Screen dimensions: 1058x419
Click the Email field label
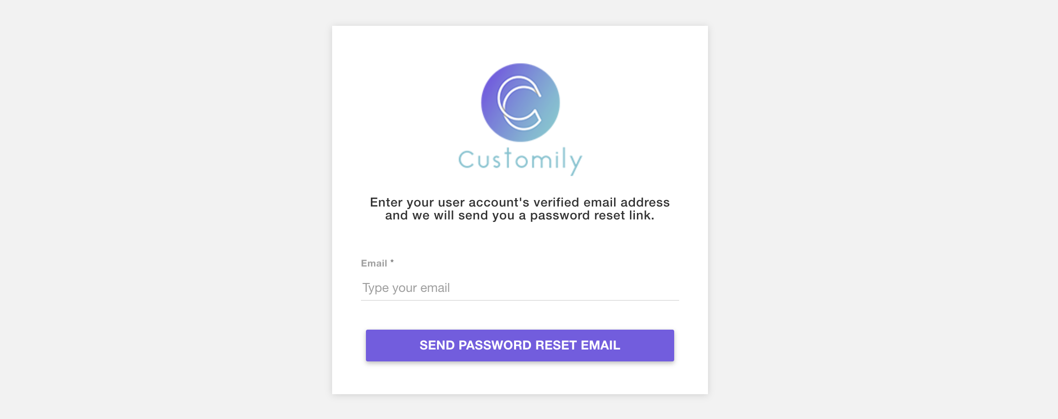tap(374, 264)
